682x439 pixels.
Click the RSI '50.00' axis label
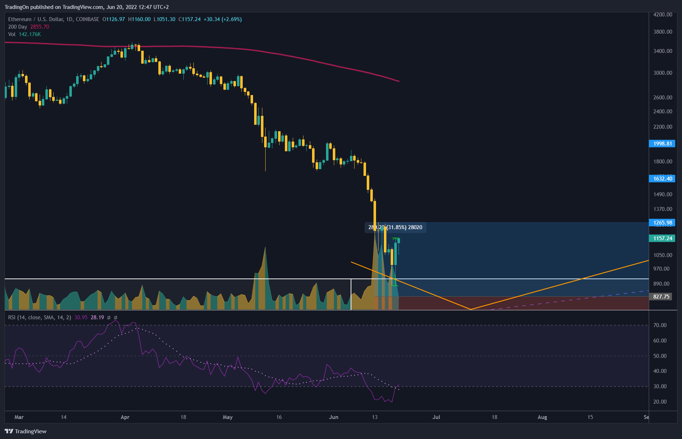660,356
